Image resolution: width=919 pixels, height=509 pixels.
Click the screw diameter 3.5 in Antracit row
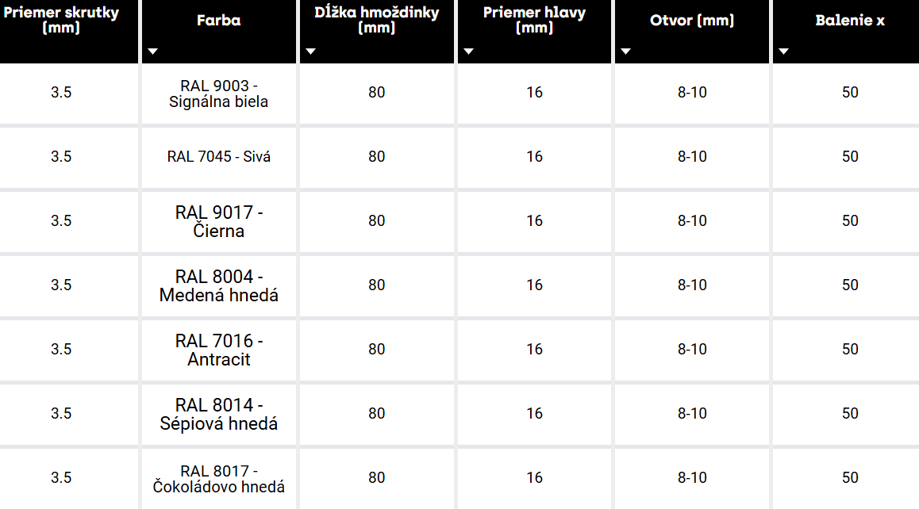[61, 350]
